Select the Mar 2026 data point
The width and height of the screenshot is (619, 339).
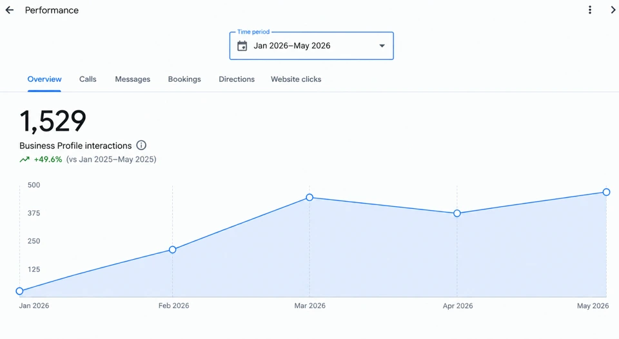click(309, 197)
